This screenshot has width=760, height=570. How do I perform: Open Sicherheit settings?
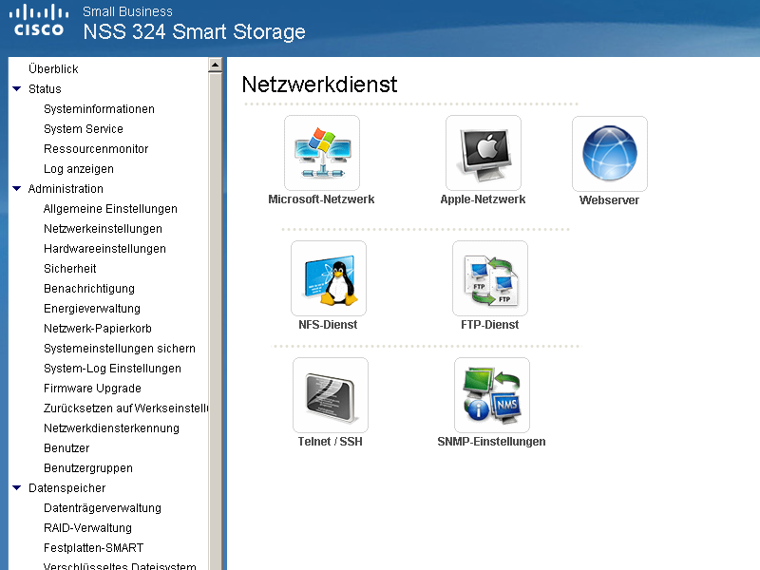coord(69,269)
